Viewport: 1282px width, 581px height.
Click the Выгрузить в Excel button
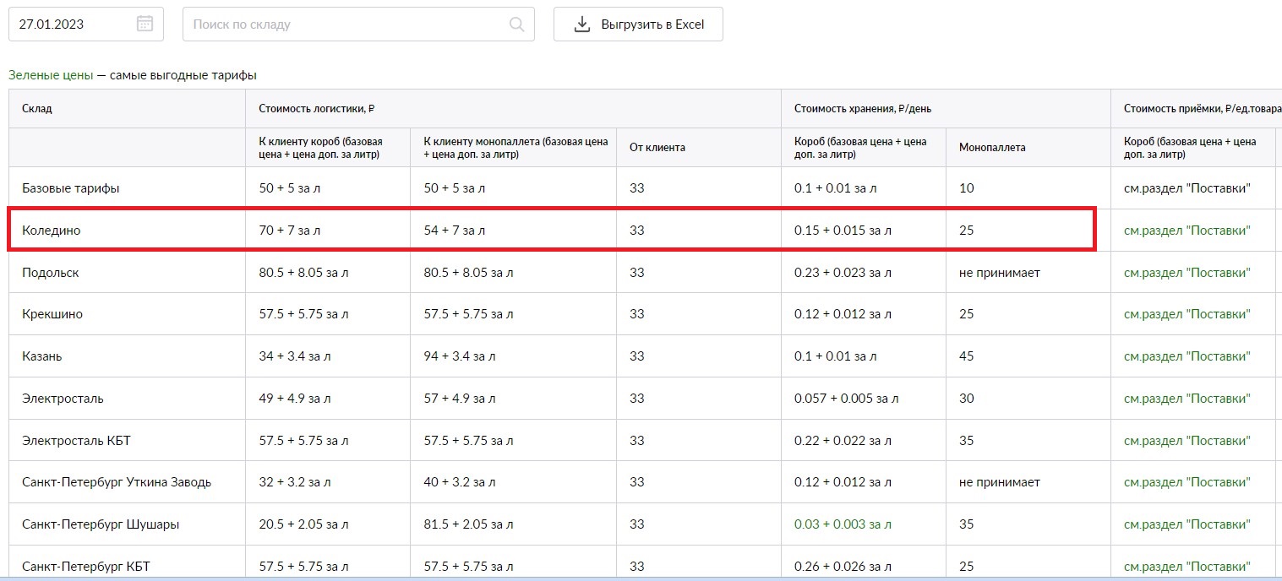pos(638,24)
